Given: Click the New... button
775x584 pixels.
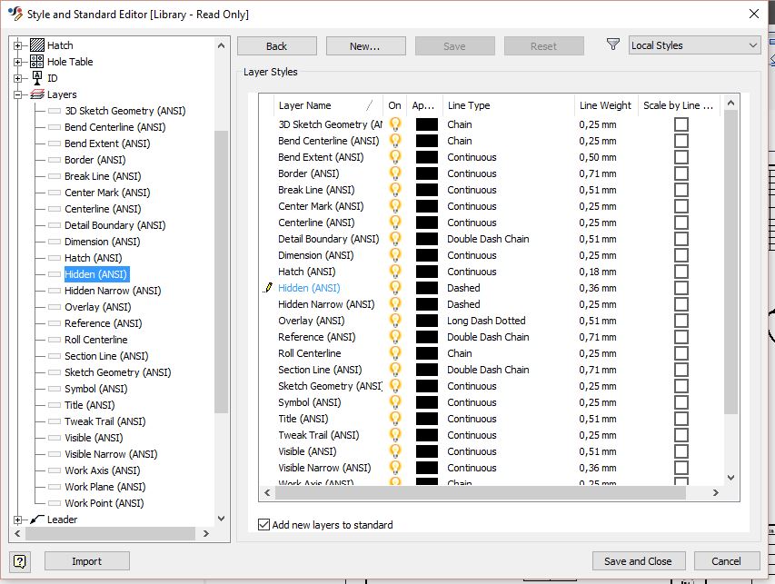Looking at the screenshot, I should (x=365, y=45).
